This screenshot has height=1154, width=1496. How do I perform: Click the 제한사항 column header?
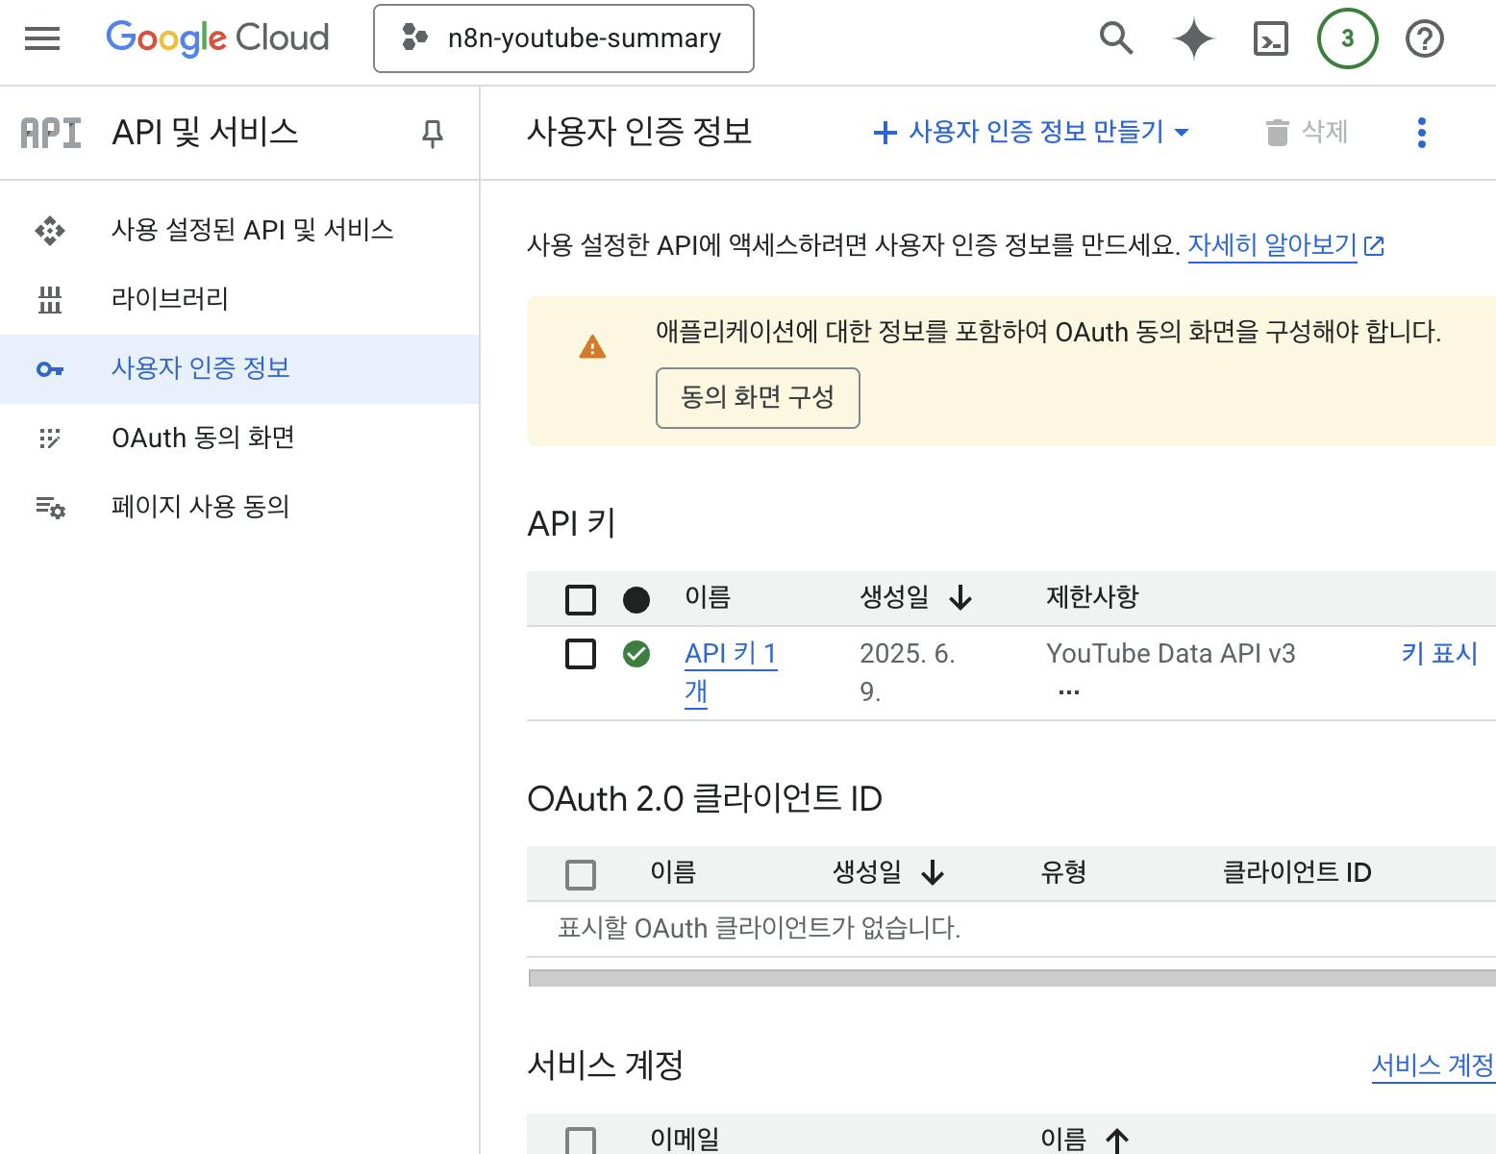coord(1092,598)
